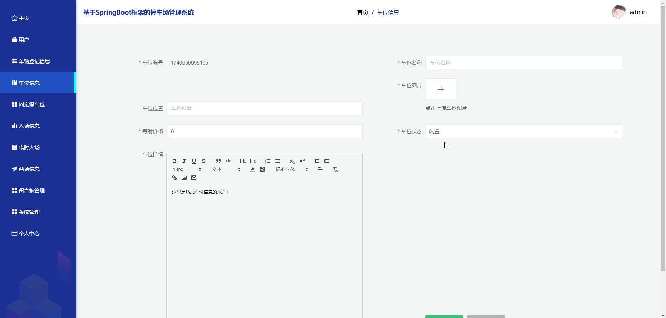This screenshot has height=318, width=666.
Task: Open the 车位状态 dropdown
Action: [x=523, y=132]
